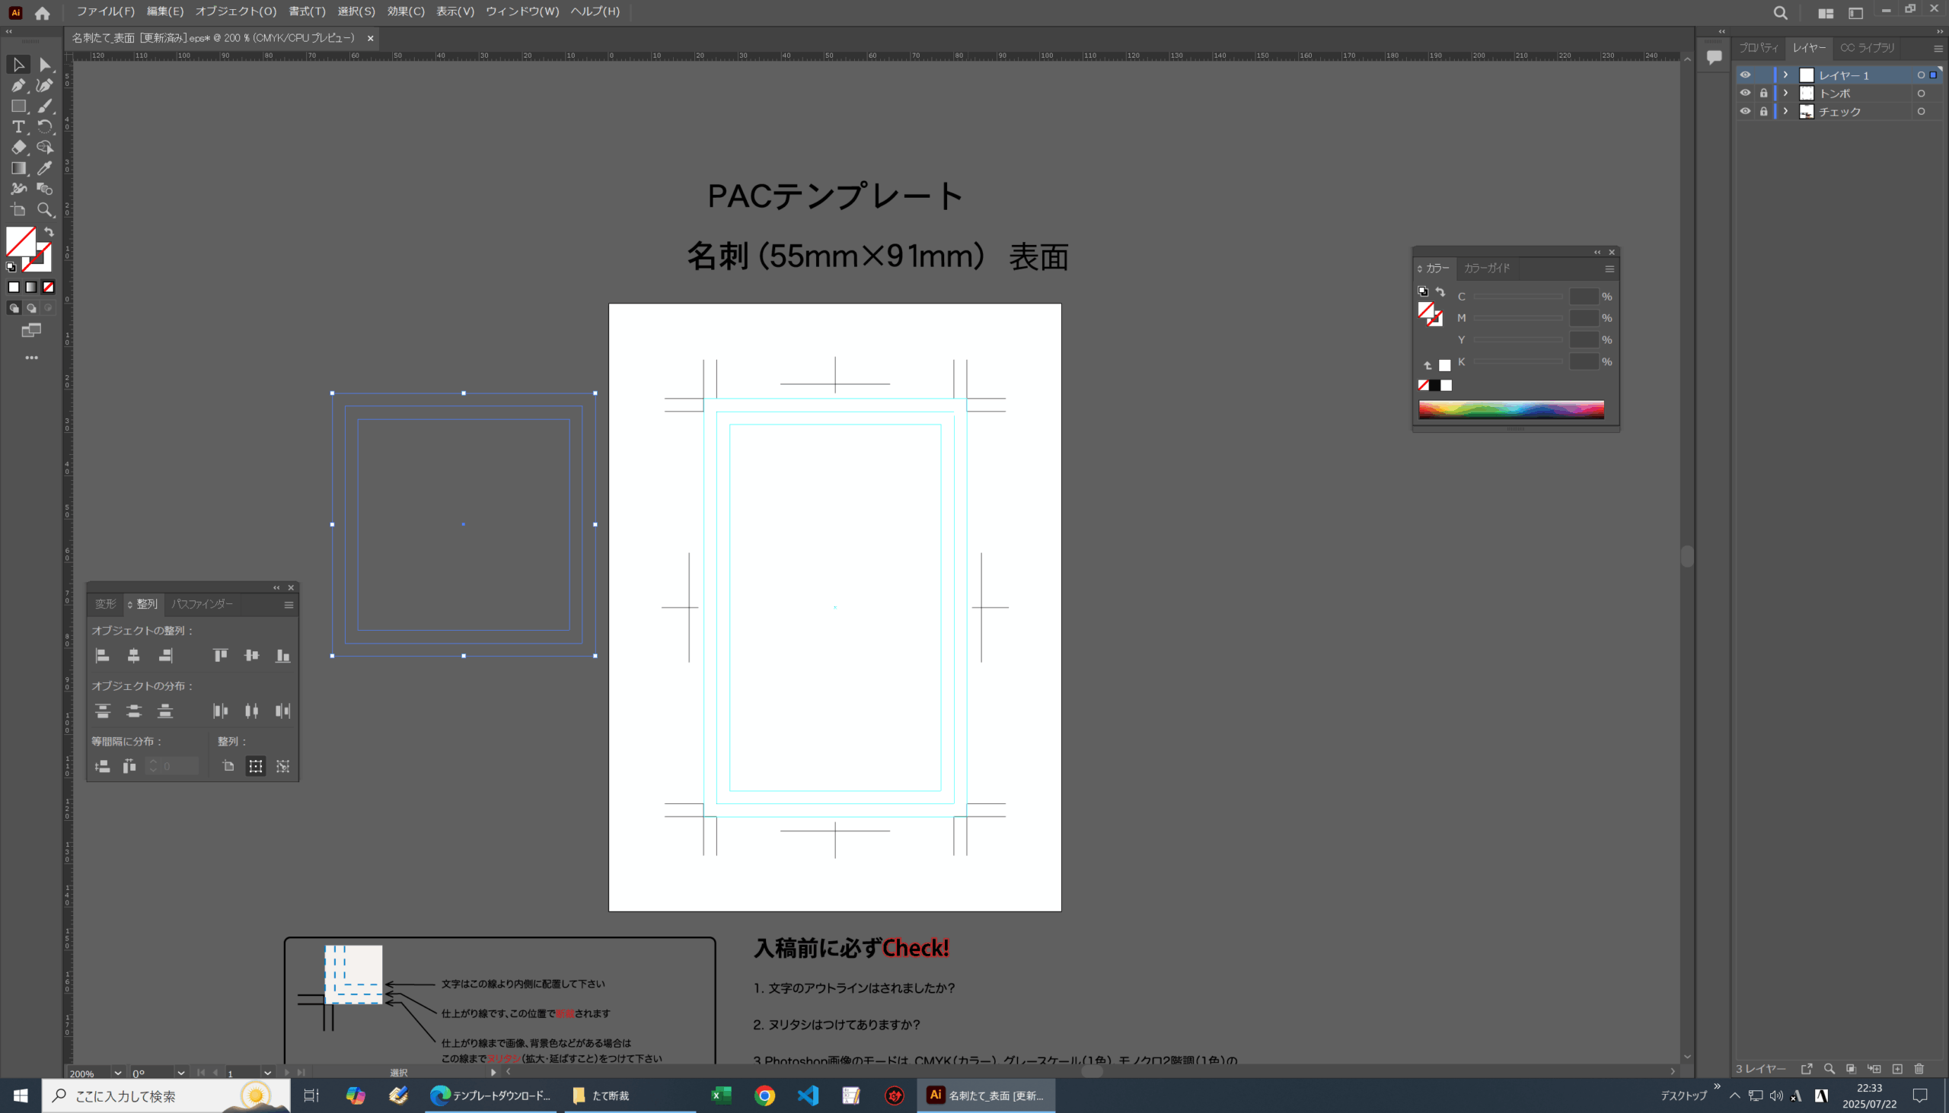Click vertical align top icon
1949x1113 pixels.
point(220,656)
